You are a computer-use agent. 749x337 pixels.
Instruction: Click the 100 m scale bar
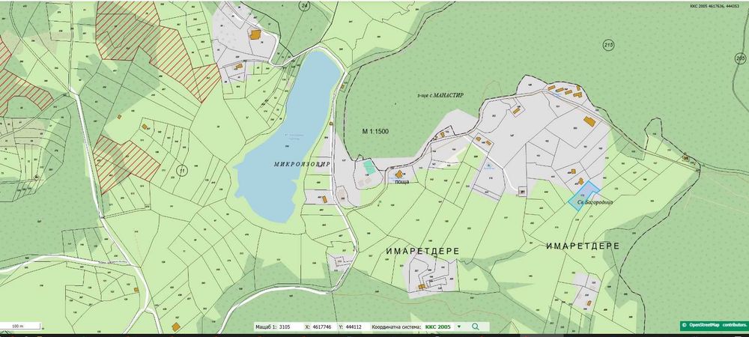20,327
